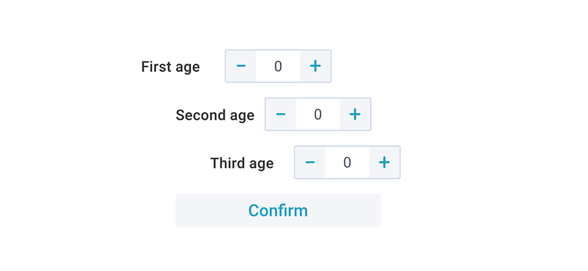Hit the plus icon for Third age
Viewport: 588px width, 271px height.
click(x=384, y=162)
